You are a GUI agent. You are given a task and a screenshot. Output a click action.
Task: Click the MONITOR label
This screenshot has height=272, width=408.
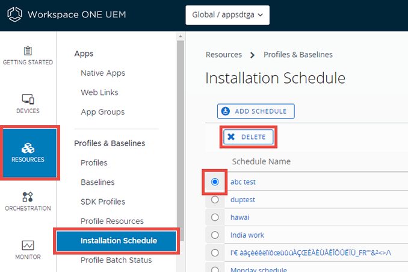point(28,257)
